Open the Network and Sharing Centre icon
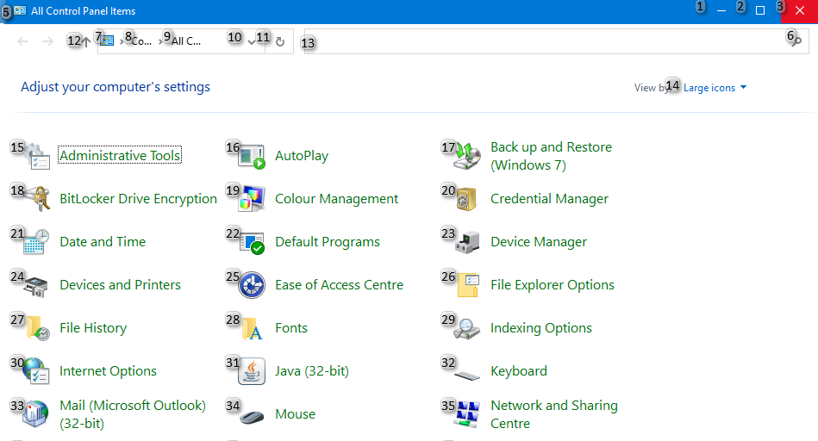 [467, 414]
